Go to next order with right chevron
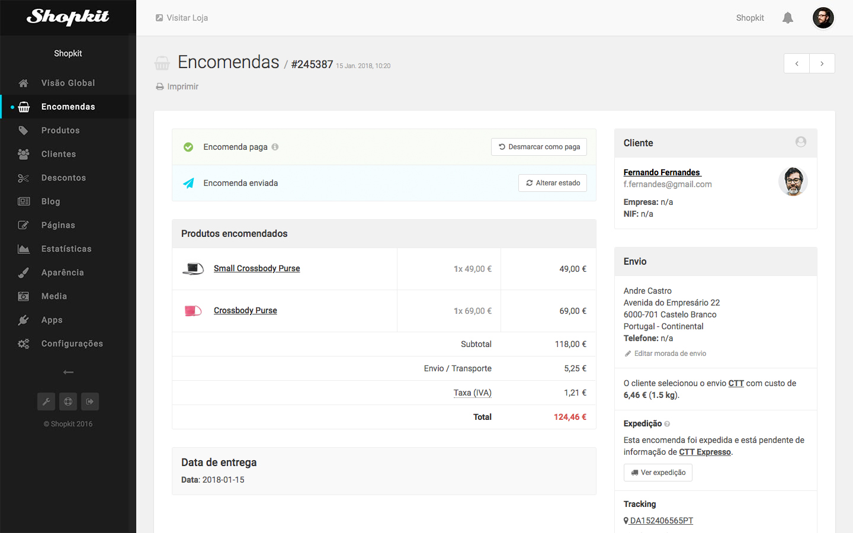Viewport: 853px width, 533px height. click(x=822, y=63)
